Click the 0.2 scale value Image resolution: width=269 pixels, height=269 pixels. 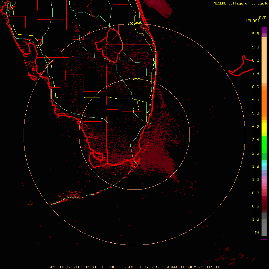[256, 193]
